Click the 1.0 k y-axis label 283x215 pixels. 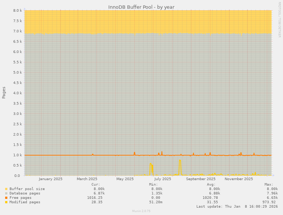(18, 155)
